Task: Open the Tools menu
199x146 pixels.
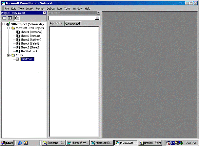Action: 67,8
